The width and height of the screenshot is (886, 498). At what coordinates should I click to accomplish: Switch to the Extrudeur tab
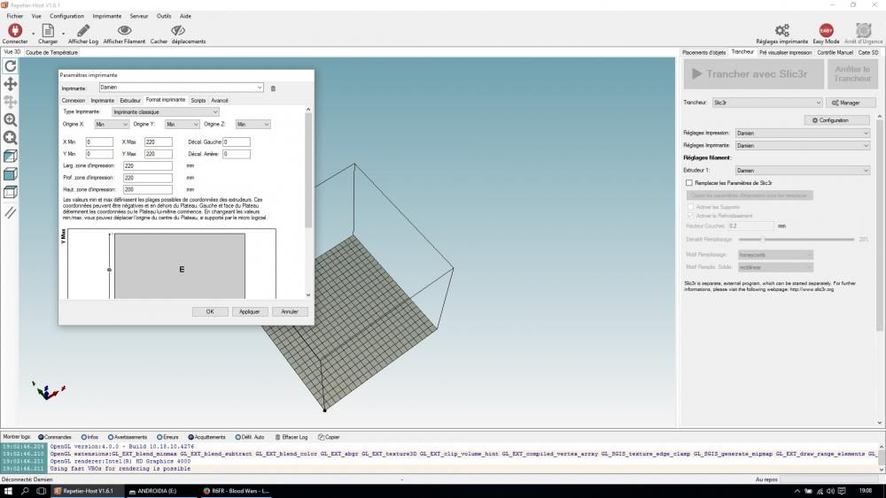click(130, 100)
